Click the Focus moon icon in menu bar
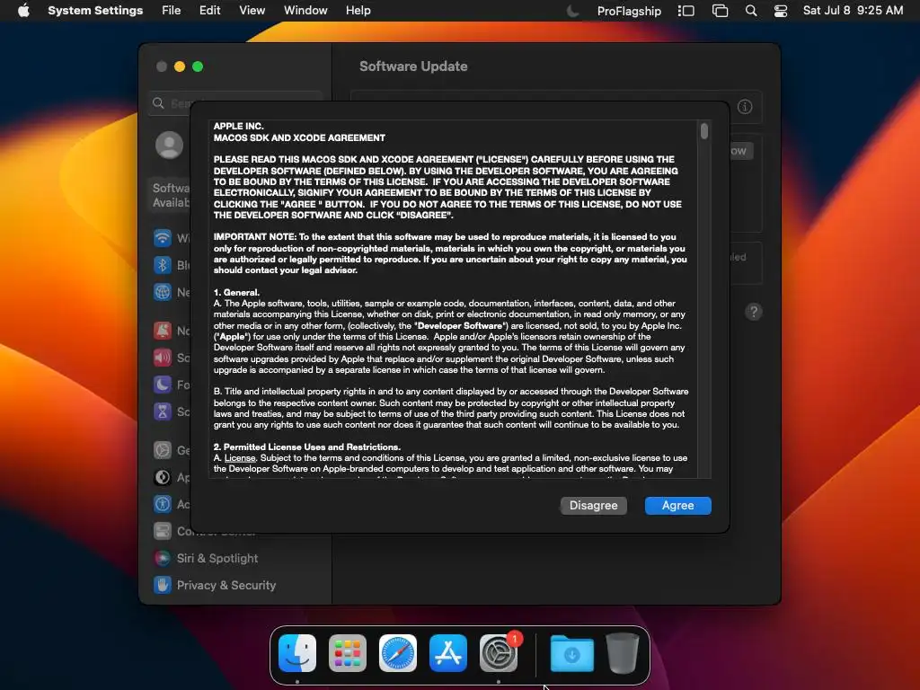 click(x=572, y=11)
